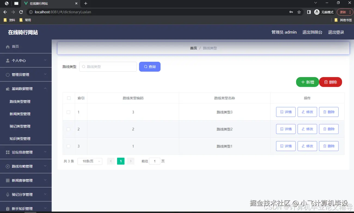This screenshot has width=354, height=213.
Task: Click the home icon beside 首页 in sidebar
Action: 8,47
